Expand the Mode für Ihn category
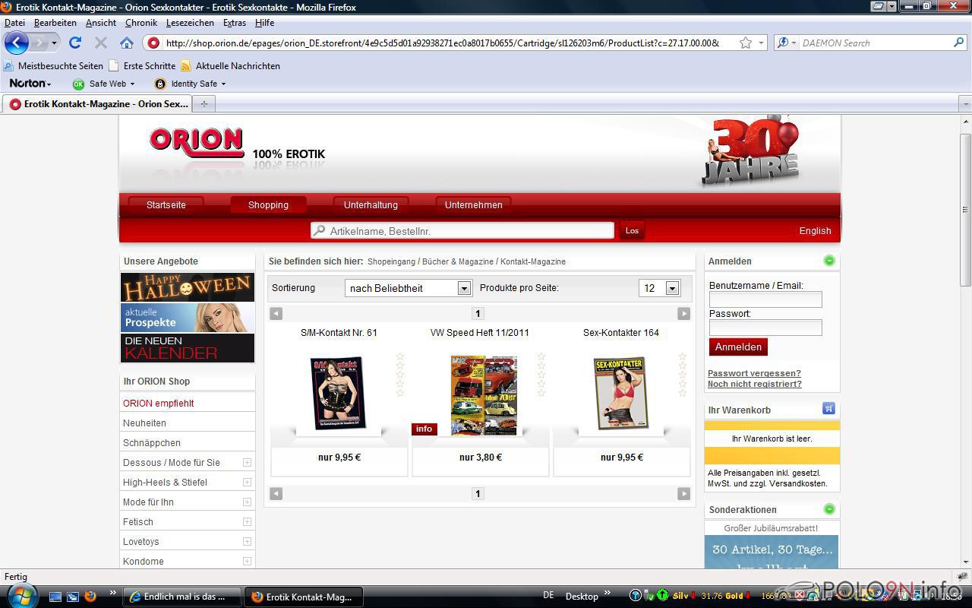Viewport: 972px width, 608px height. pyautogui.click(x=247, y=502)
